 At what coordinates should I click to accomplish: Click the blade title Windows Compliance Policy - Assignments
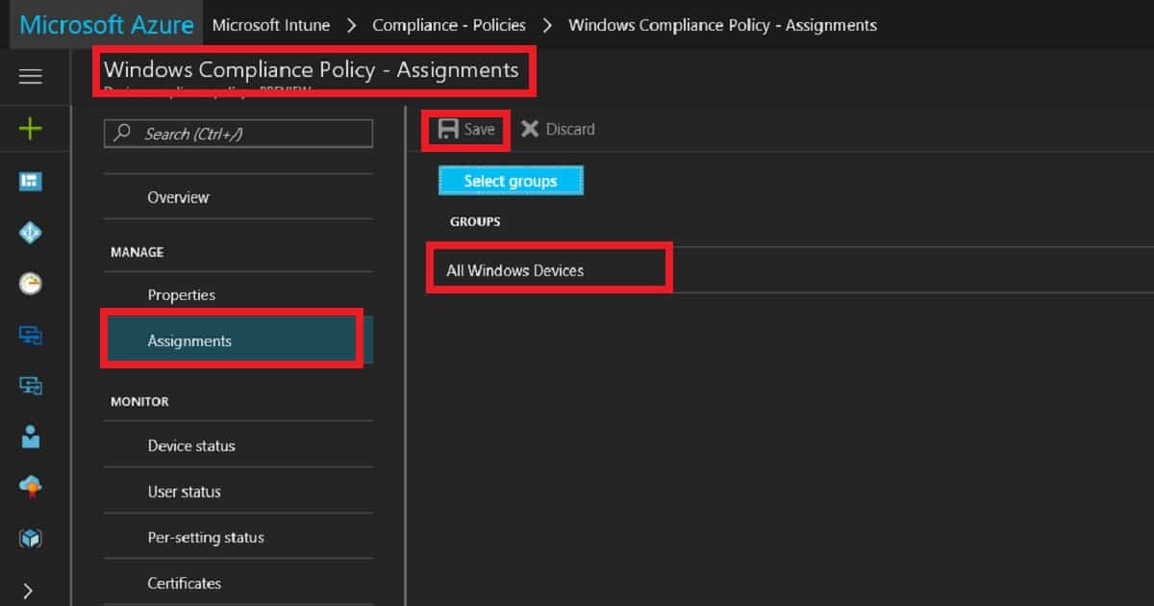(x=311, y=70)
